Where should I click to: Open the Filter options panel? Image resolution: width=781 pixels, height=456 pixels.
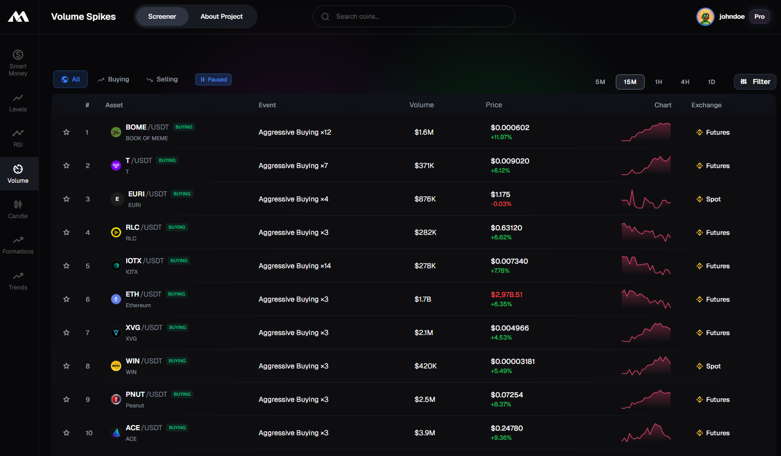(755, 81)
